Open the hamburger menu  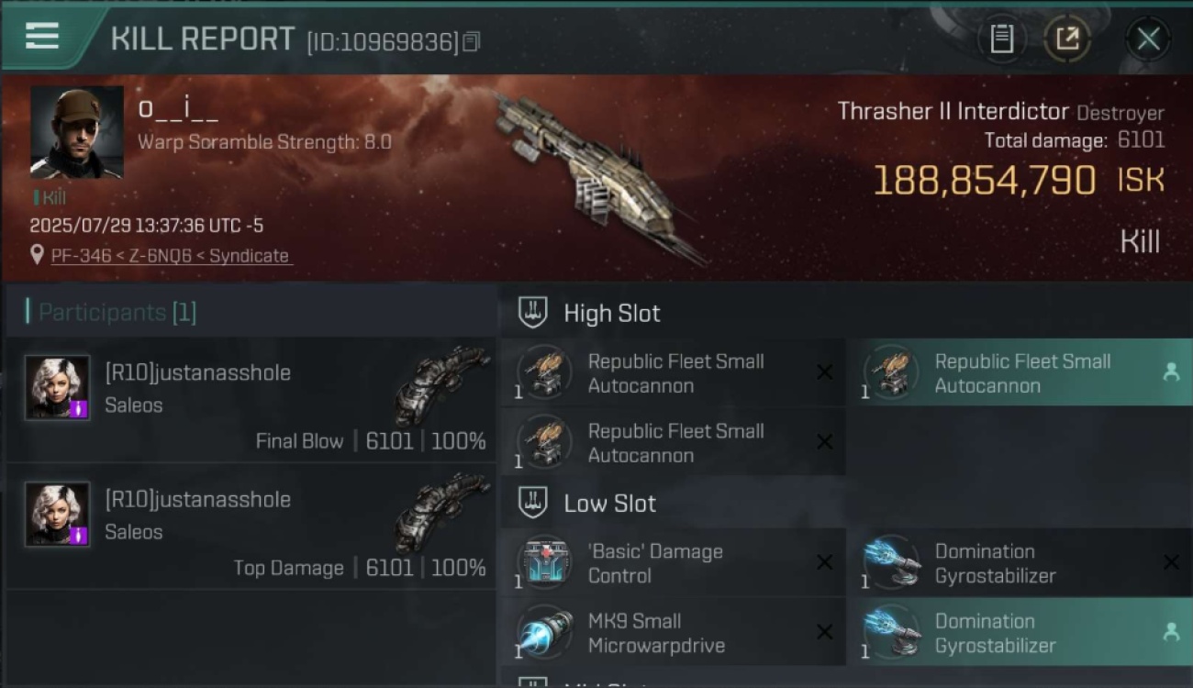[x=42, y=37]
